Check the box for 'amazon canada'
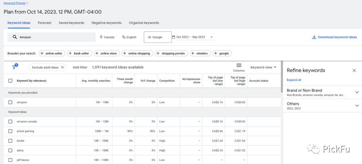The width and height of the screenshot is (362, 164). coord(10,121)
